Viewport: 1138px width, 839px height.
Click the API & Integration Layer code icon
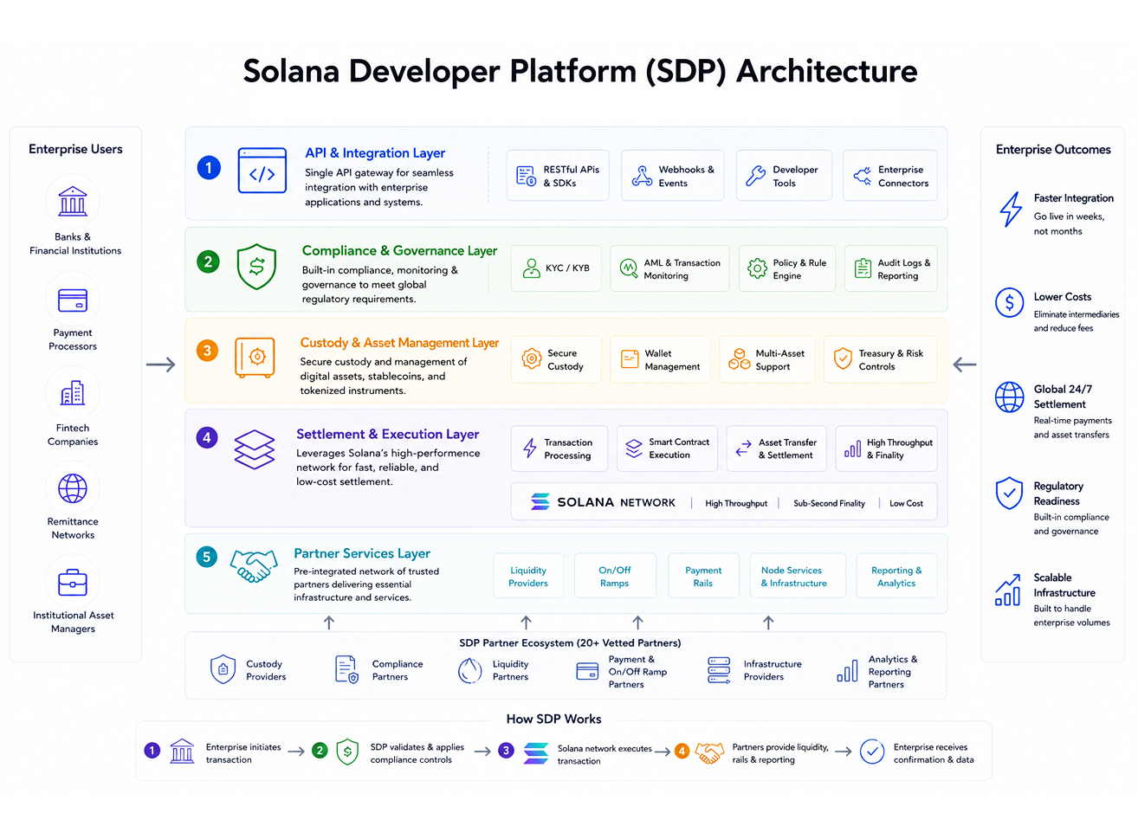262,171
